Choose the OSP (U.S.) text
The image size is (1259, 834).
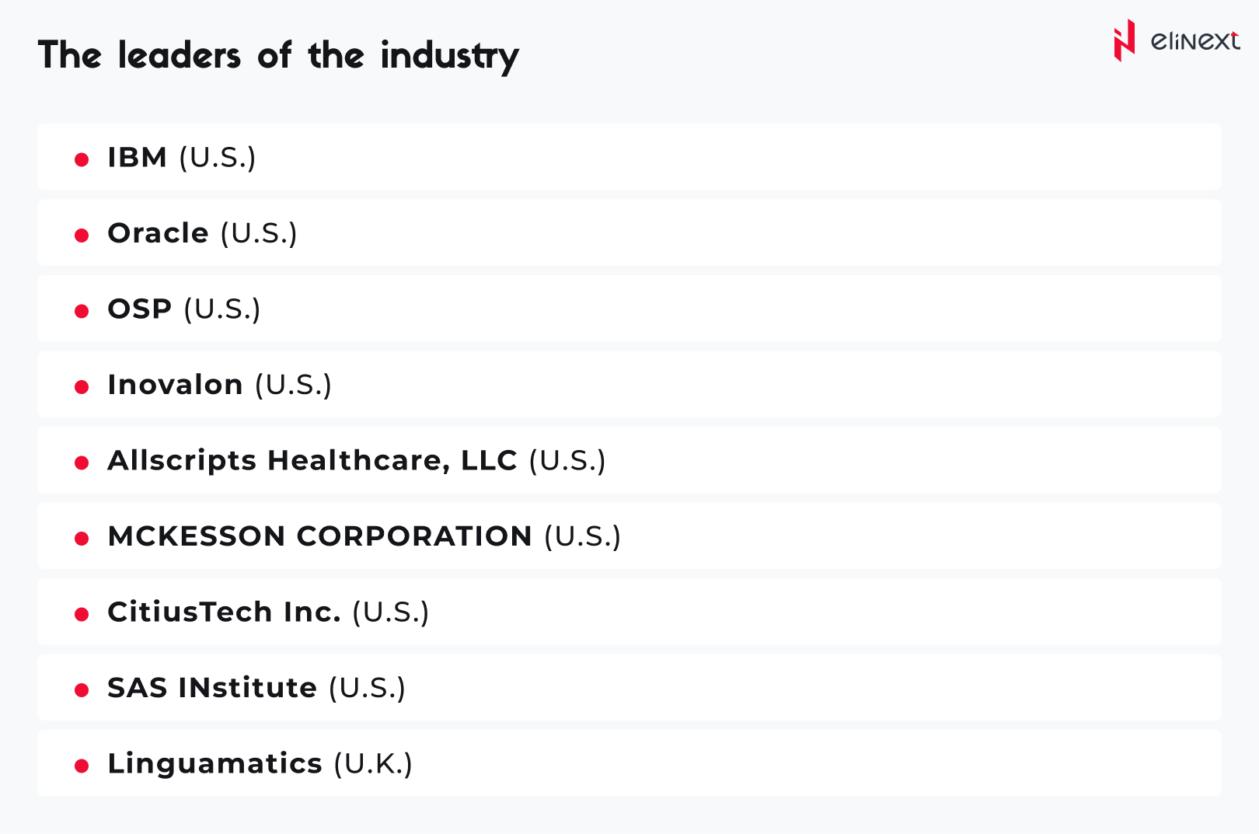pyautogui.click(x=183, y=309)
